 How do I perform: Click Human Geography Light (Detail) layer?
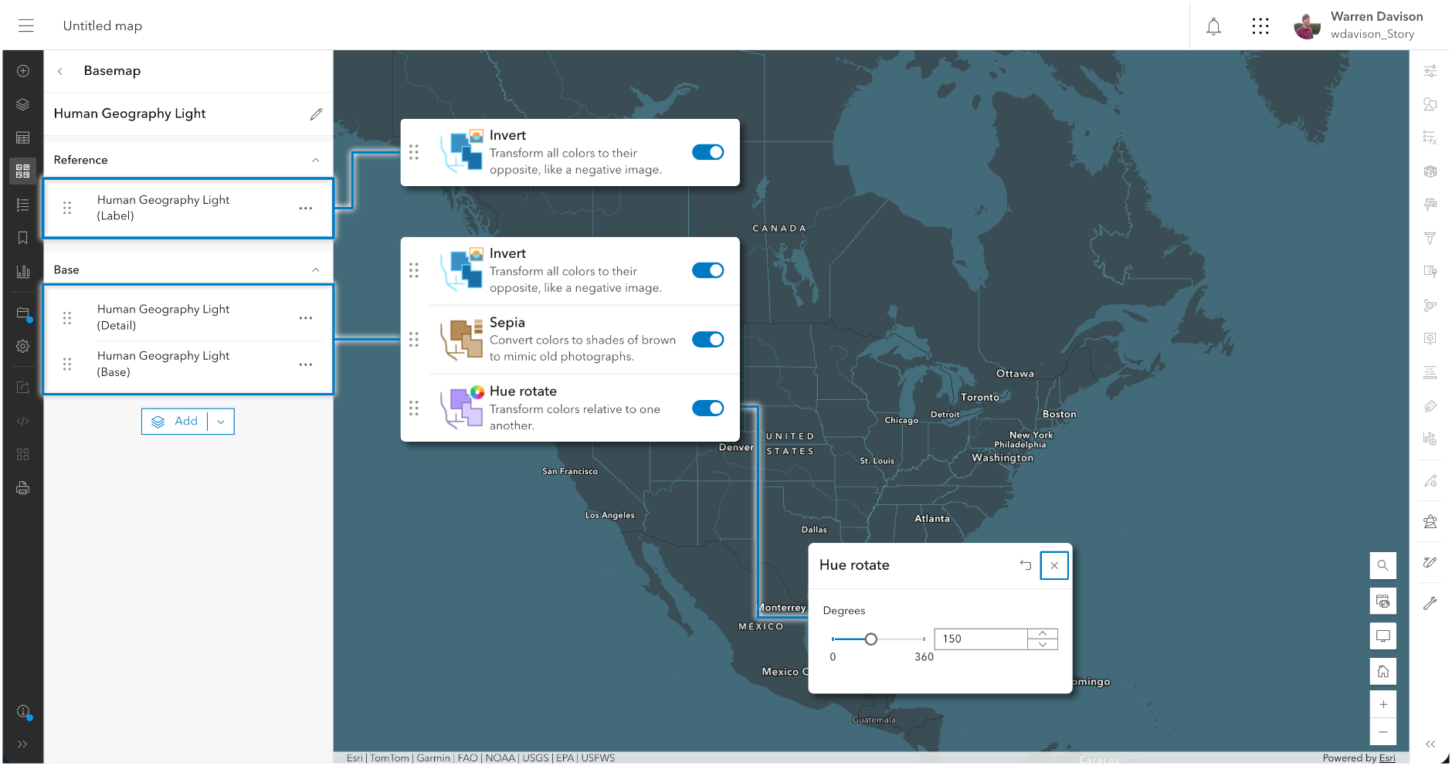(x=188, y=318)
